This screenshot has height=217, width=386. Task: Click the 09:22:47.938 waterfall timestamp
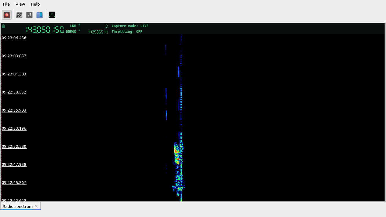coord(14,164)
